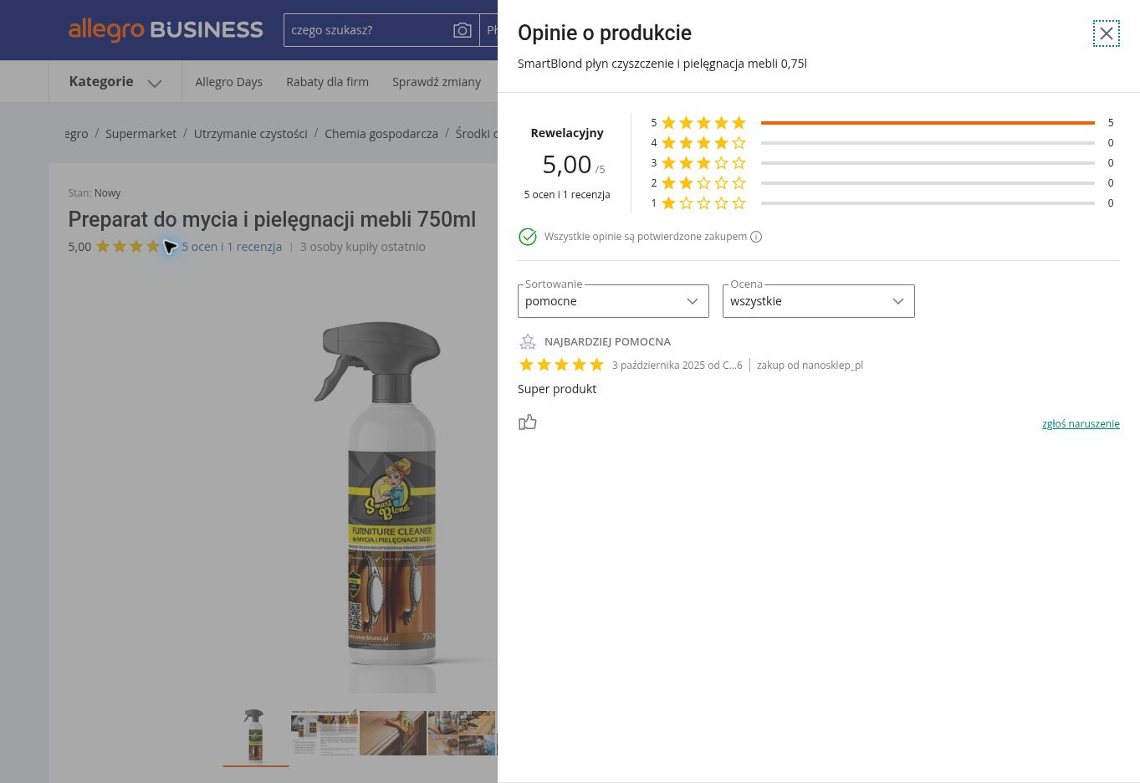Filter reviews by 5-star rating row
1140x783 pixels.
[x=882, y=123]
